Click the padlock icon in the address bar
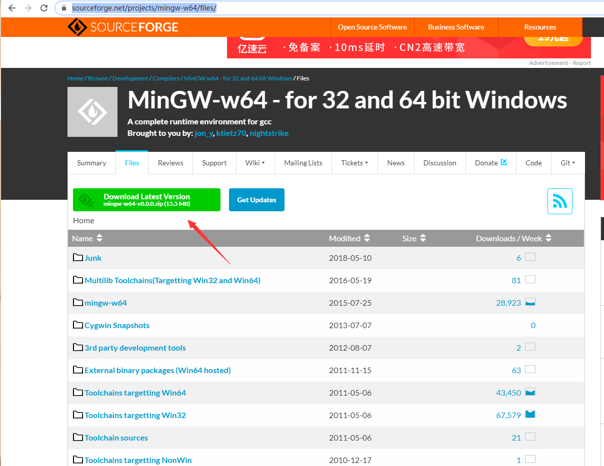 [x=63, y=8]
